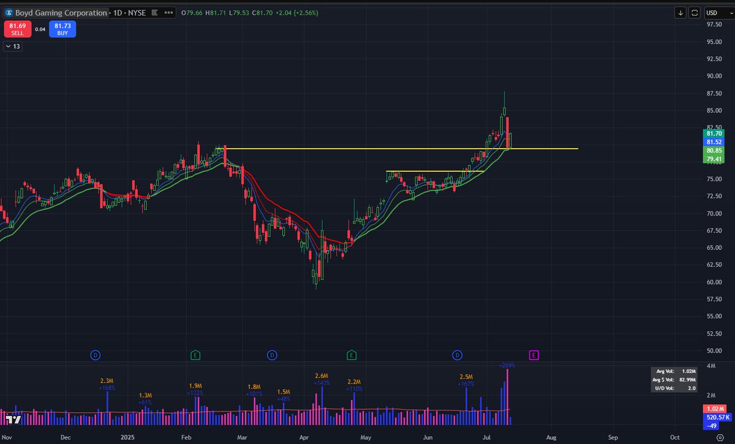Click the green earnings marker before May

pyautogui.click(x=352, y=355)
